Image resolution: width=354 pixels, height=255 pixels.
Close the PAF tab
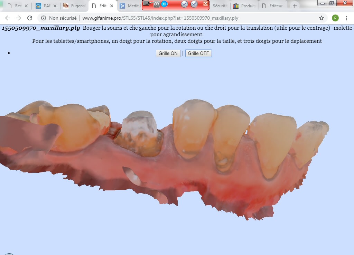(55, 6)
